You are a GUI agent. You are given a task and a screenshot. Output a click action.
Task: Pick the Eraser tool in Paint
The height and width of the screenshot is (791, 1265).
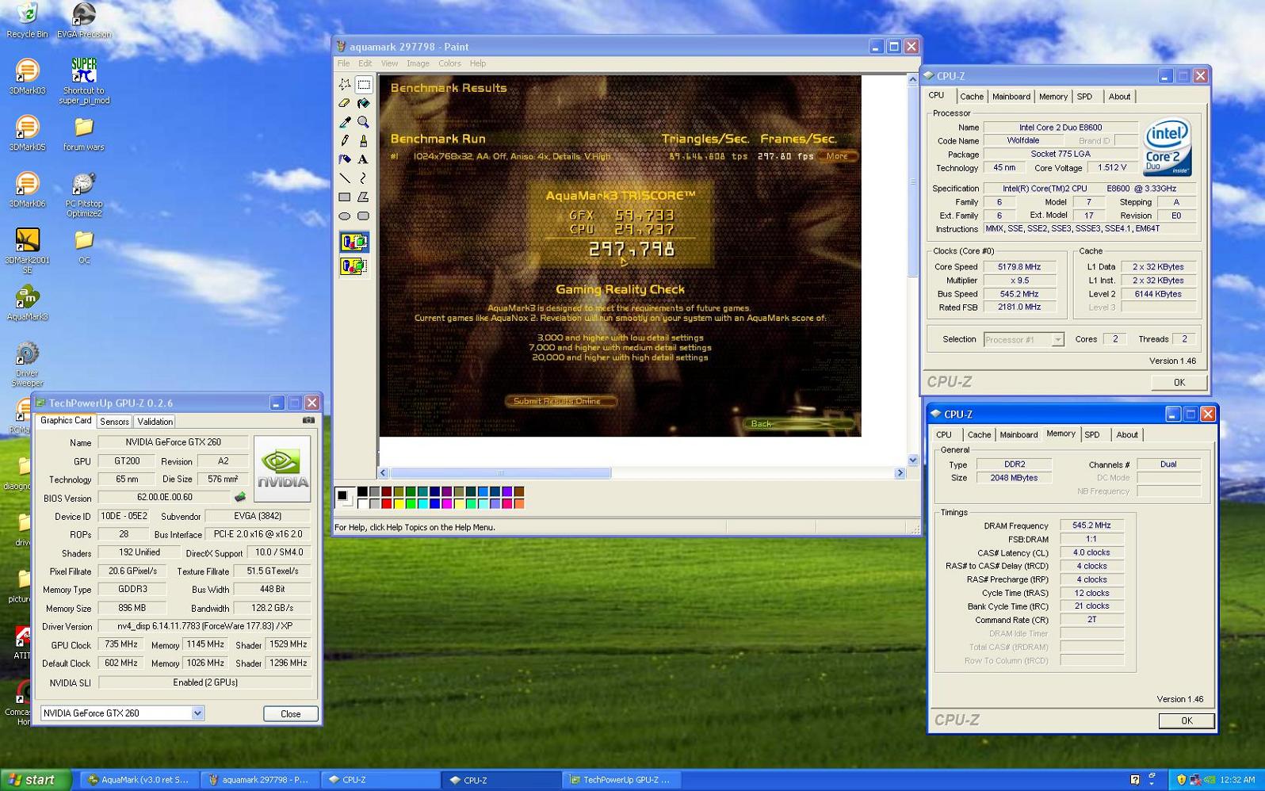344,103
